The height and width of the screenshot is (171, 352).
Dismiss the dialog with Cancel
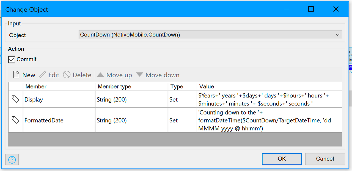coord(325,159)
